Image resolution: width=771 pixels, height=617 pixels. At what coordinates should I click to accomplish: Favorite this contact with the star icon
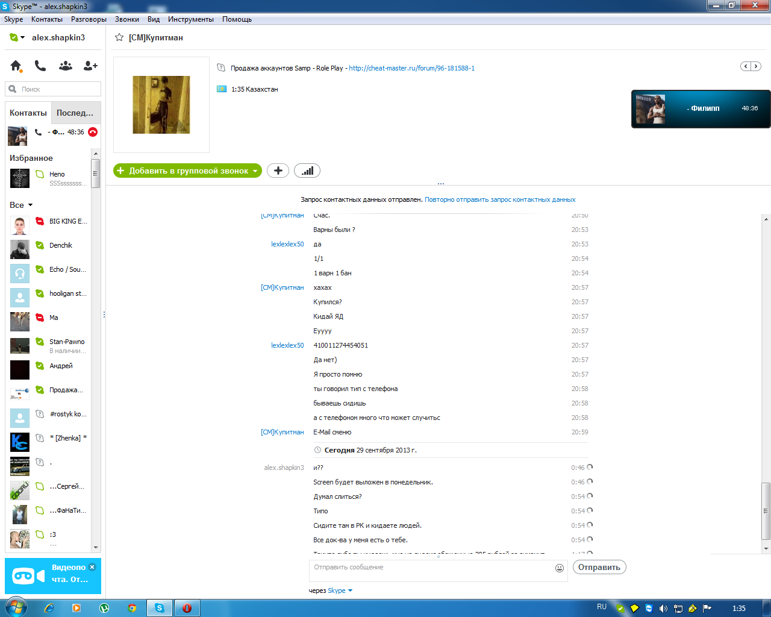click(x=119, y=37)
